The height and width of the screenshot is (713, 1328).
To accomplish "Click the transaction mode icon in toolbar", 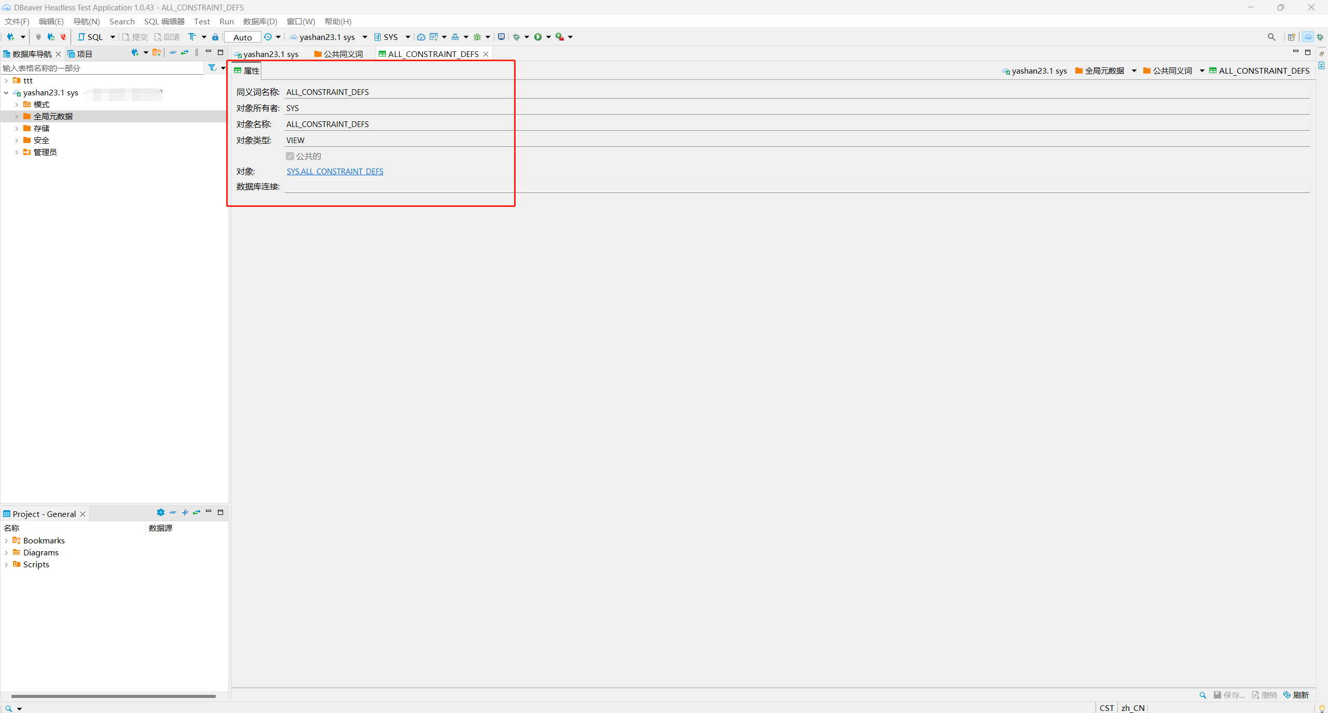I will click(192, 37).
